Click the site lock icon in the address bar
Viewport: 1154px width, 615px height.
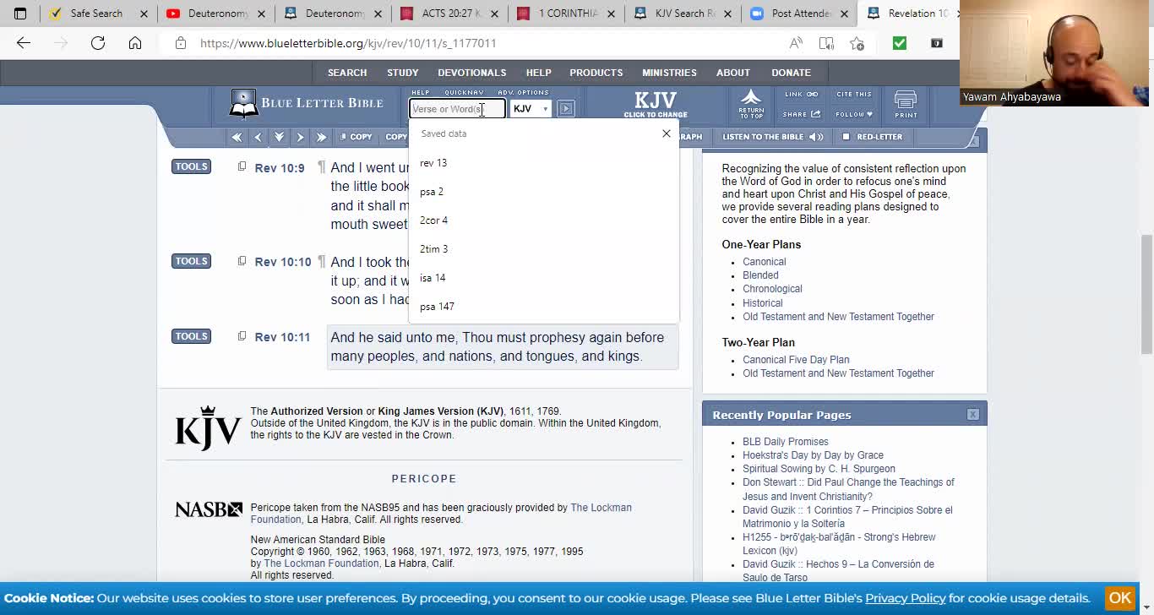point(181,43)
